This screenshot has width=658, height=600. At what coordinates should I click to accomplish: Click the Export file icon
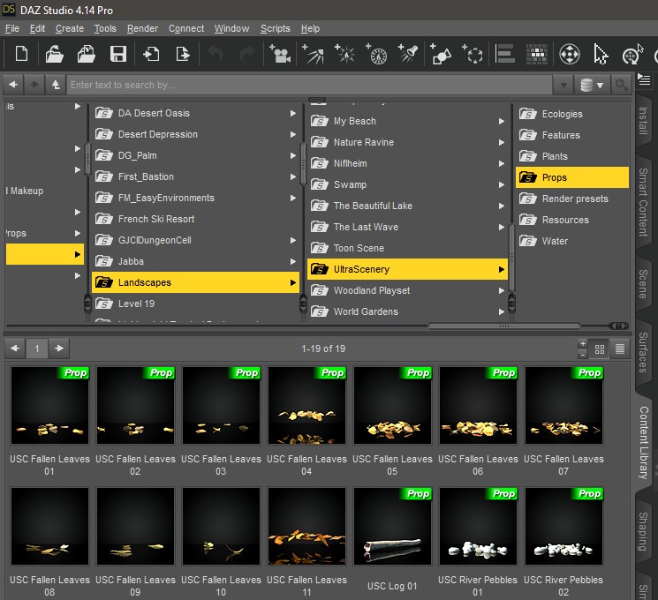(x=183, y=55)
